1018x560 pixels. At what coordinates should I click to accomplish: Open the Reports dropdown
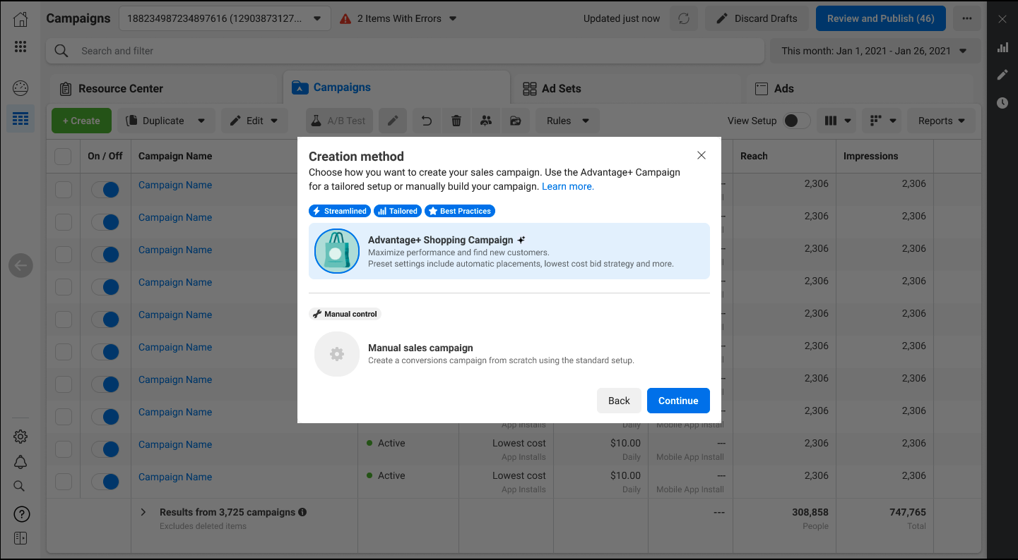(941, 121)
